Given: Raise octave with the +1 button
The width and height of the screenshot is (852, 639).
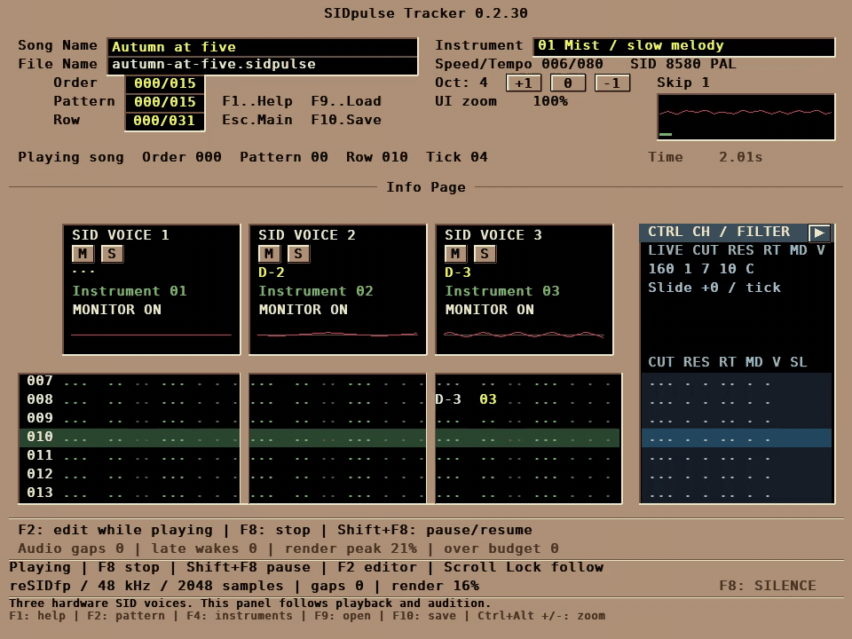Looking at the screenshot, I should (x=524, y=83).
